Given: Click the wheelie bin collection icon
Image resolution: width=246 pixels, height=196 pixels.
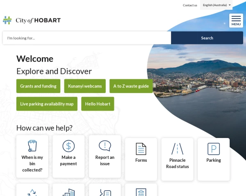Looking at the screenshot, I should 32,146.
